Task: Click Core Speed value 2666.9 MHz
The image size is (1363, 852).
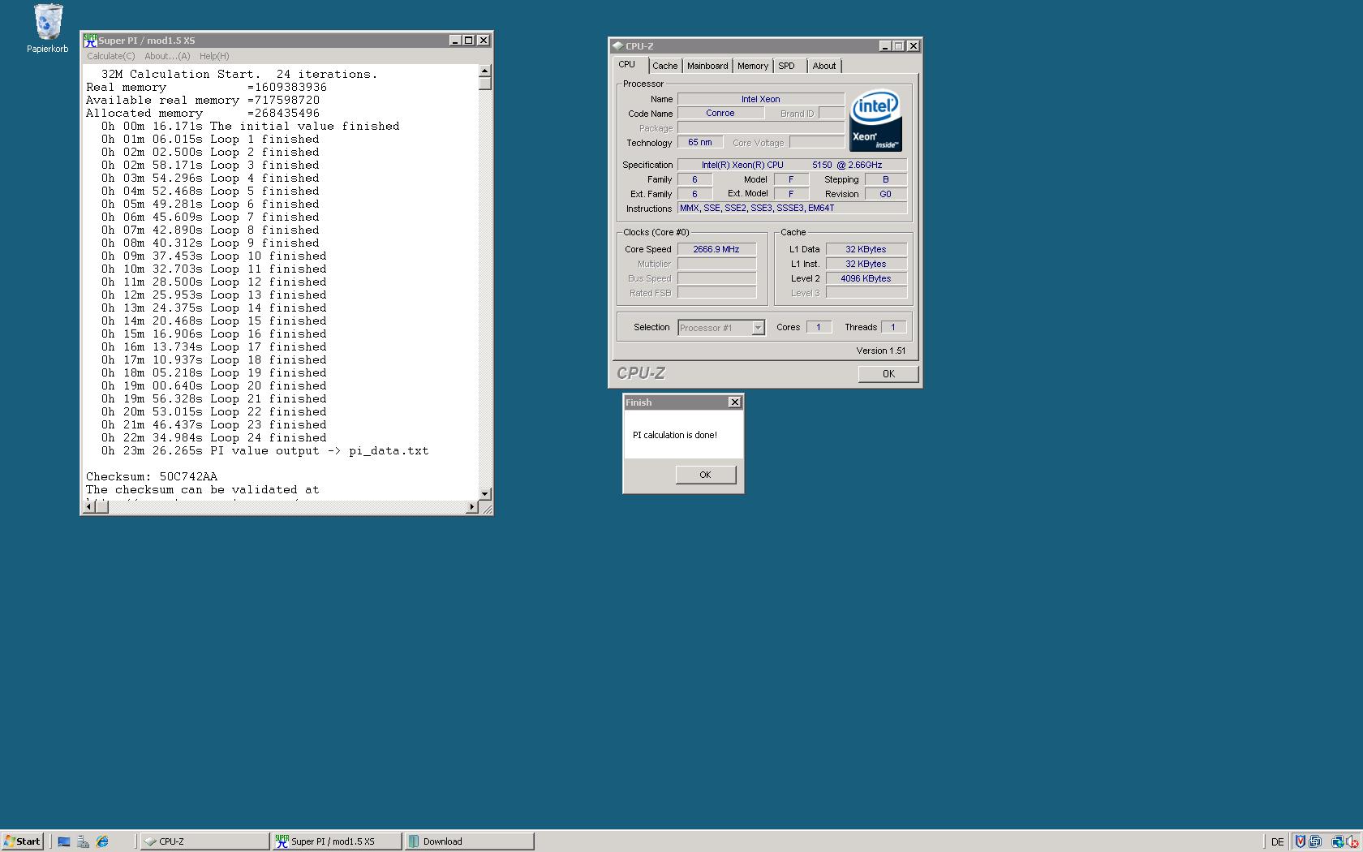Action: pyautogui.click(x=716, y=250)
